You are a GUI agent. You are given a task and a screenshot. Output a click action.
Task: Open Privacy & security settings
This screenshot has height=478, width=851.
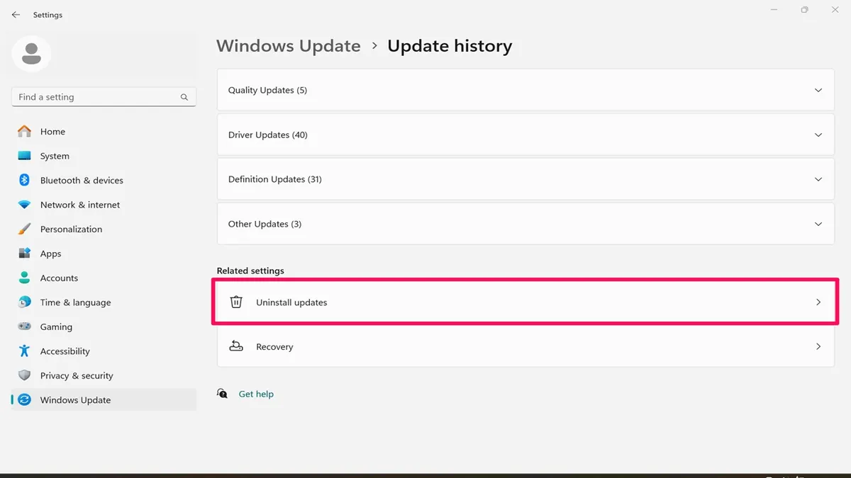click(x=104, y=375)
